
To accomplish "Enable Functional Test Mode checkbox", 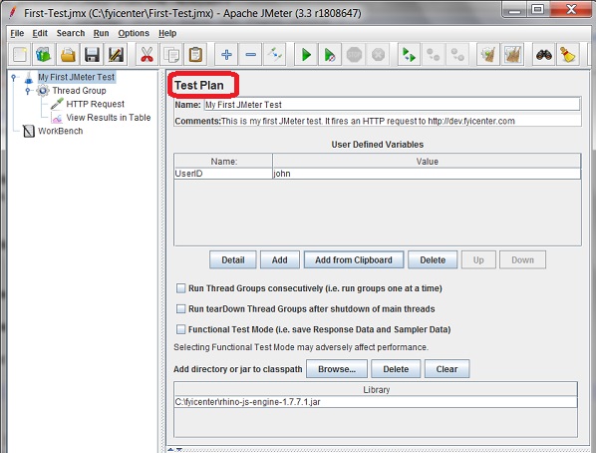I will (181, 329).
